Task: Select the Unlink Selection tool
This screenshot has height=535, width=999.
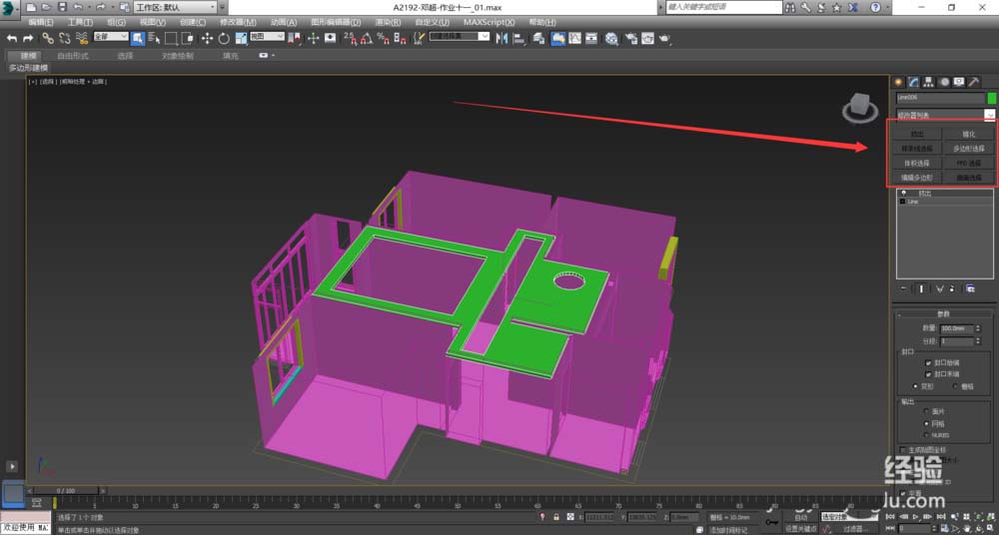Action: click(x=64, y=38)
